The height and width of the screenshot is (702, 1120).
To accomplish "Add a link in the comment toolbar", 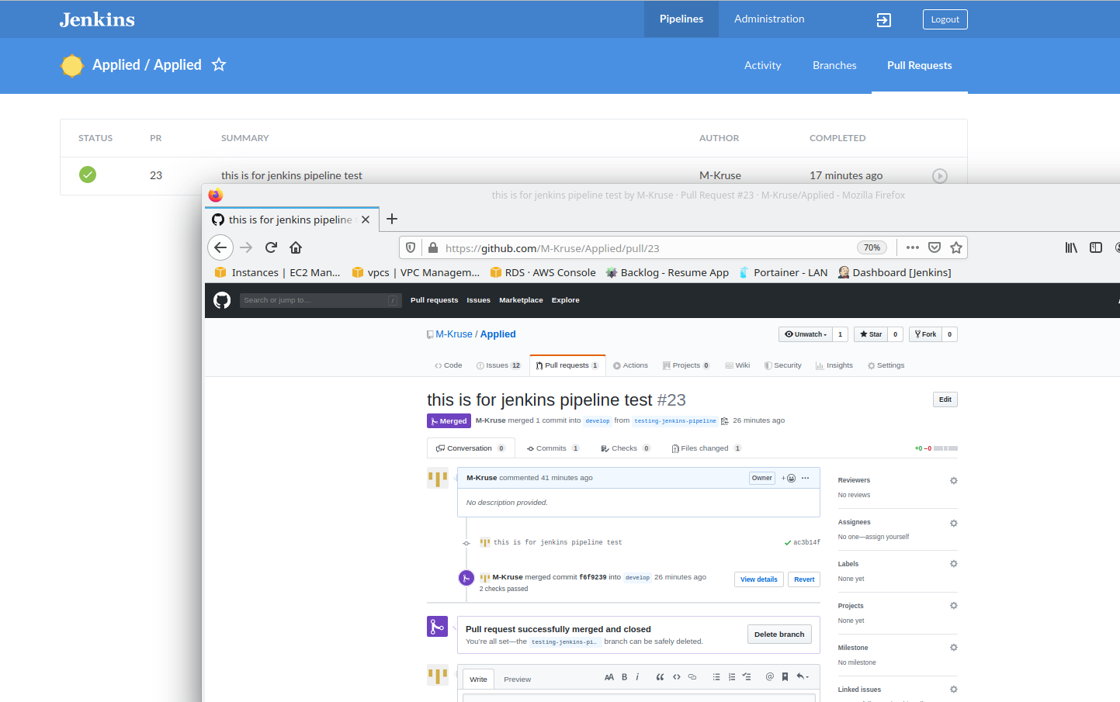I will point(692,676).
